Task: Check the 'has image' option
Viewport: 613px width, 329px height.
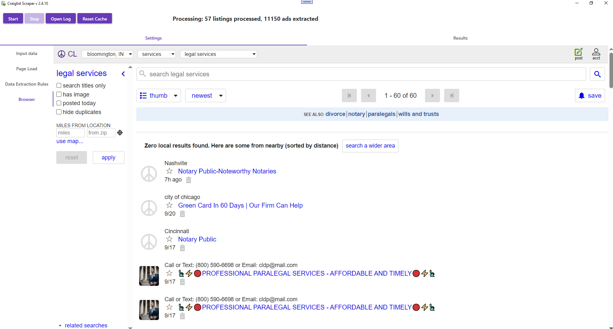Action: point(59,94)
